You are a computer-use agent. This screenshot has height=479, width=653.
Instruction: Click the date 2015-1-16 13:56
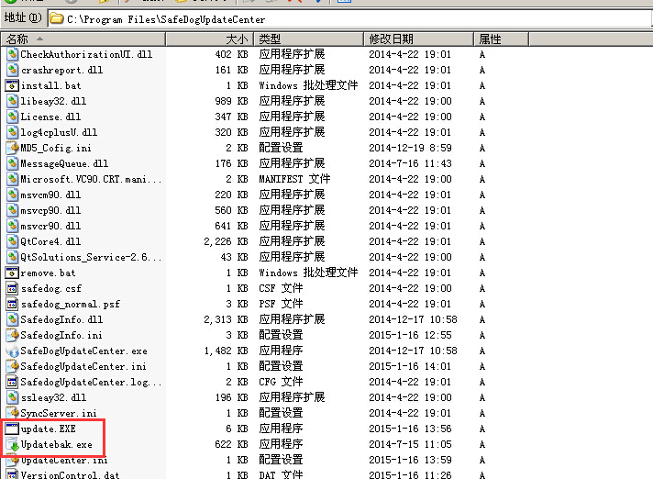click(x=410, y=429)
